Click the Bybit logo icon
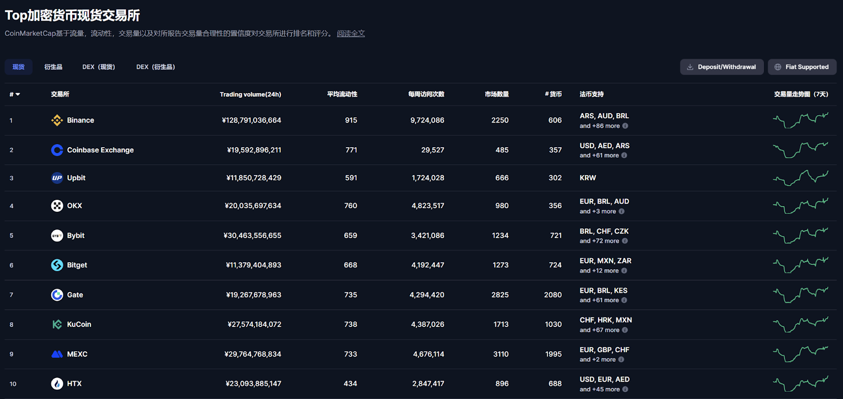 tap(57, 236)
